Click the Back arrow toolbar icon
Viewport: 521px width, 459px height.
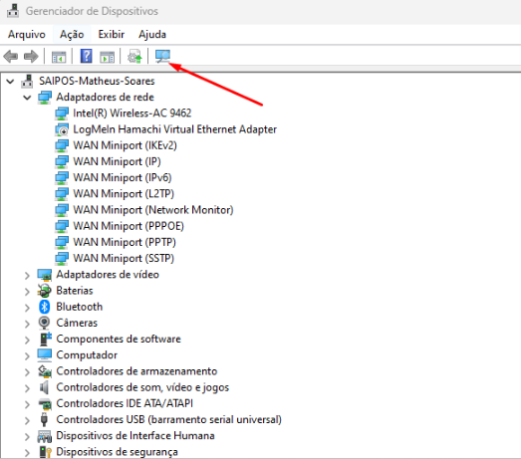coord(11,57)
